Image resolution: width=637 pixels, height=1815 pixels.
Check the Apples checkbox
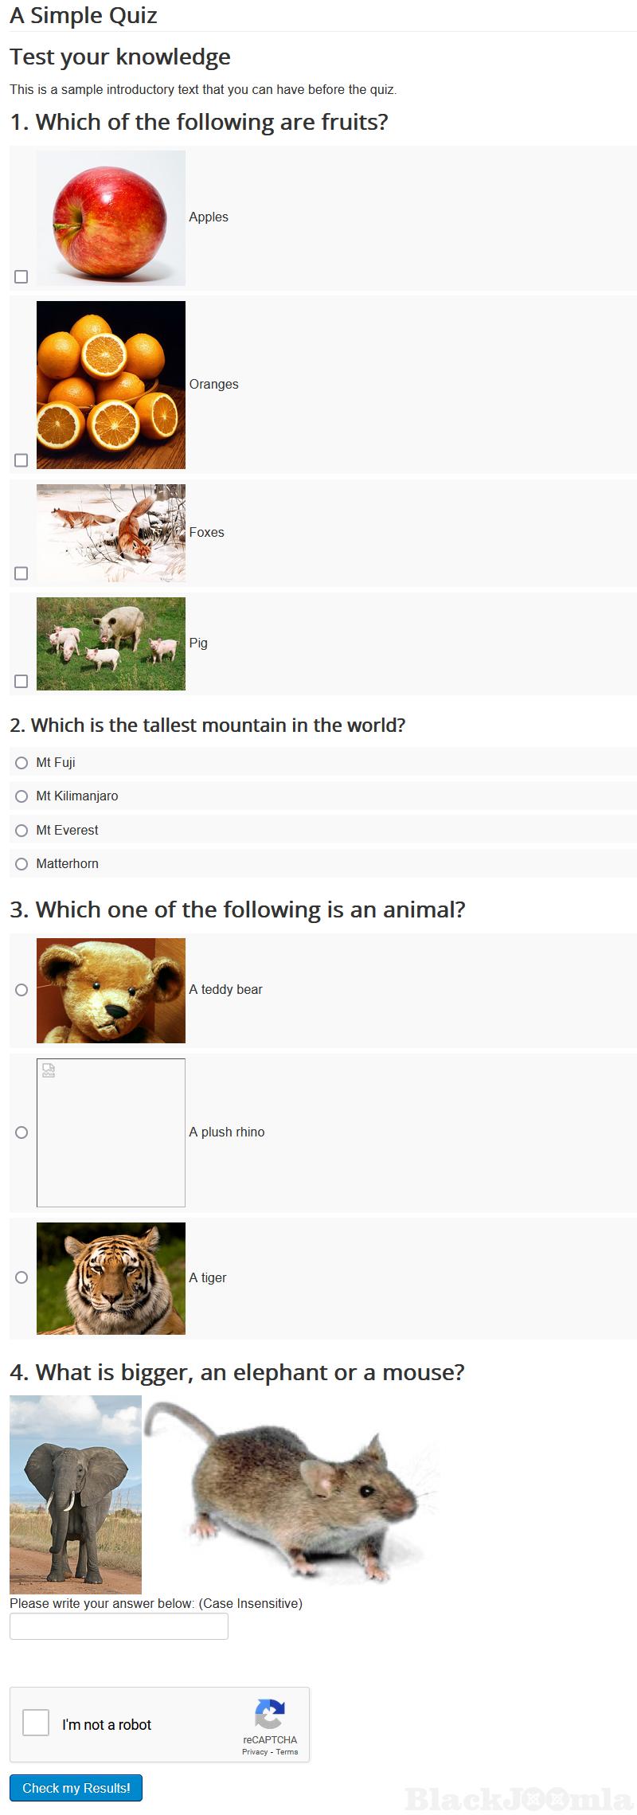(x=21, y=276)
